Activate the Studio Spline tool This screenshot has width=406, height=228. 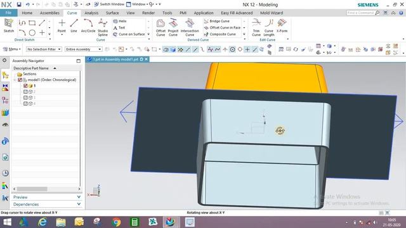pyautogui.click(x=103, y=27)
